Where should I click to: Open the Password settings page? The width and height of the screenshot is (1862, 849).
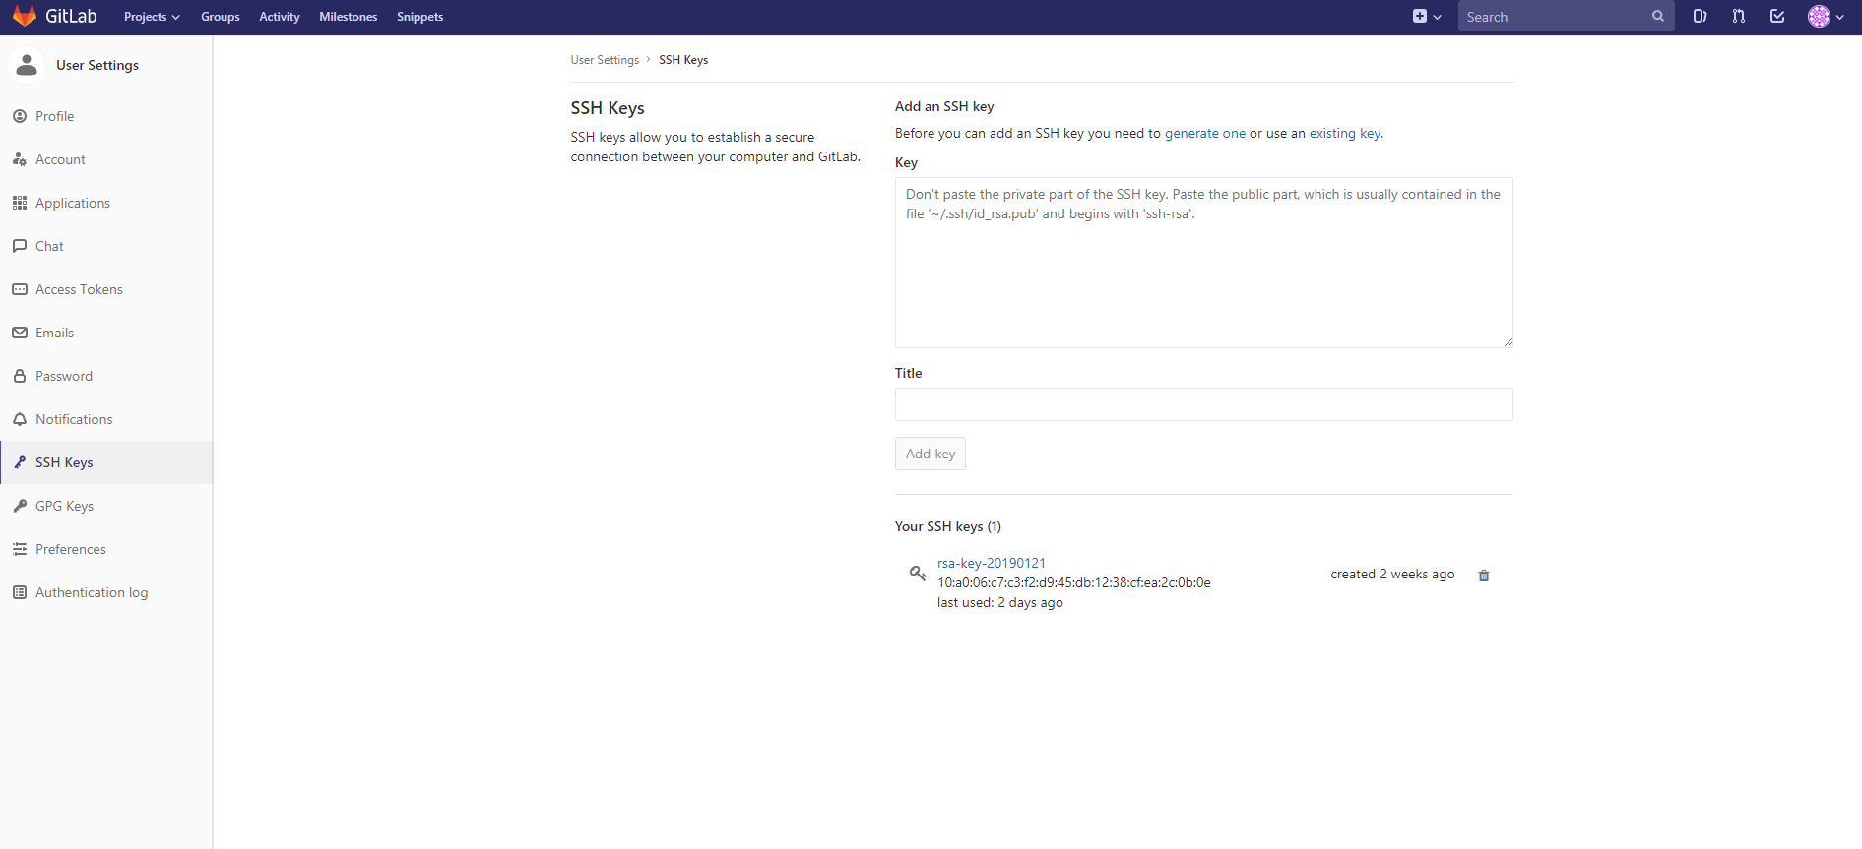click(x=106, y=376)
